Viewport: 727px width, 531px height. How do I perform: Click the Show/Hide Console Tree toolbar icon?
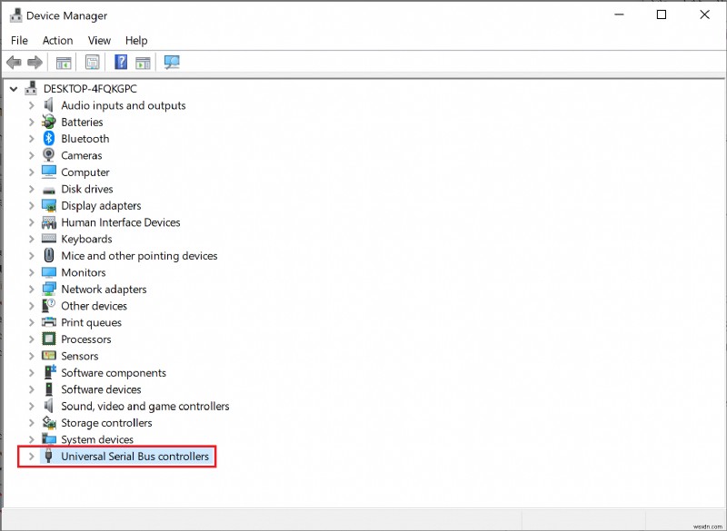click(62, 62)
